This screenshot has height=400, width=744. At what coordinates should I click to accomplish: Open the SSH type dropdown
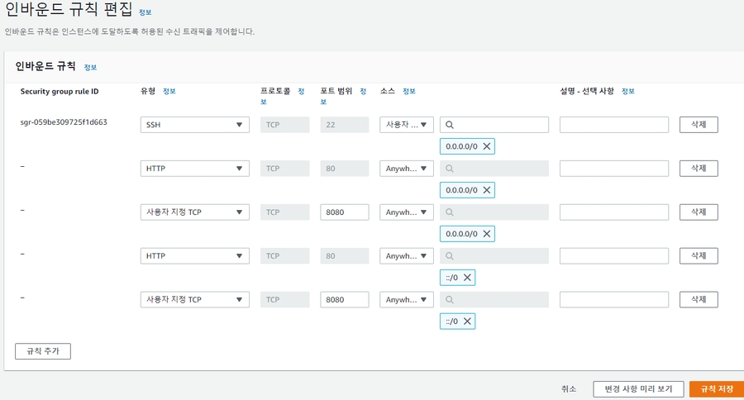tap(194, 125)
